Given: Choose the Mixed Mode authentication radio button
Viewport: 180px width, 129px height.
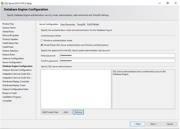Looking at the screenshot, I should coord(42,45).
